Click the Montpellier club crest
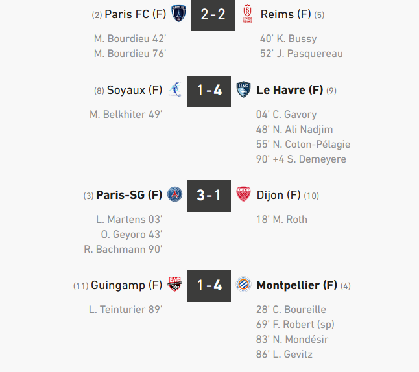The height and width of the screenshot is (372, 419). coord(244,285)
